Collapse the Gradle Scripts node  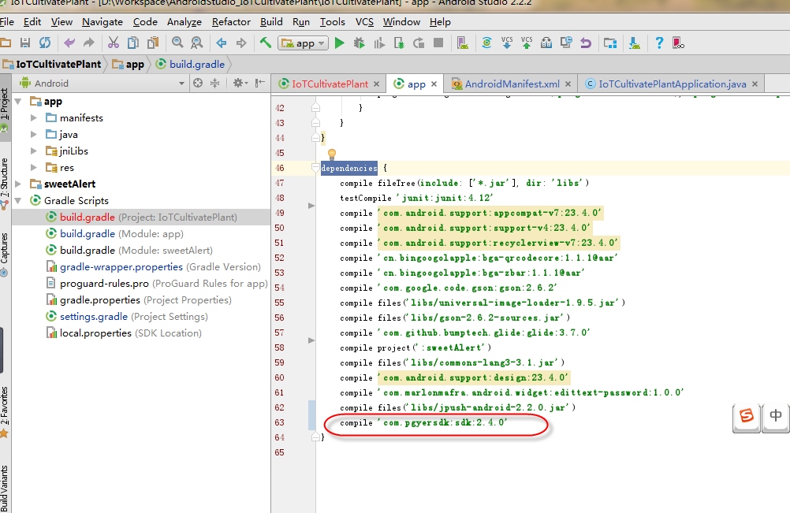(19, 200)
